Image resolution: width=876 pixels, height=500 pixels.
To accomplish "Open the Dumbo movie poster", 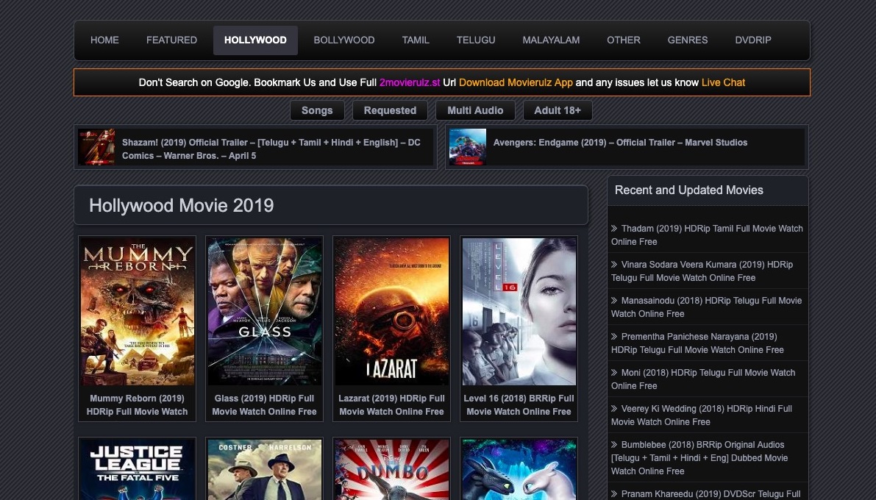I will pos(391,470).
